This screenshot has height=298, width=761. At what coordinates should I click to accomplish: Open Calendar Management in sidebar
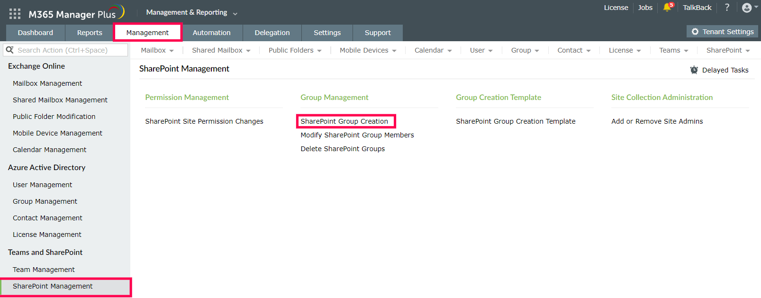click(49, 150)
